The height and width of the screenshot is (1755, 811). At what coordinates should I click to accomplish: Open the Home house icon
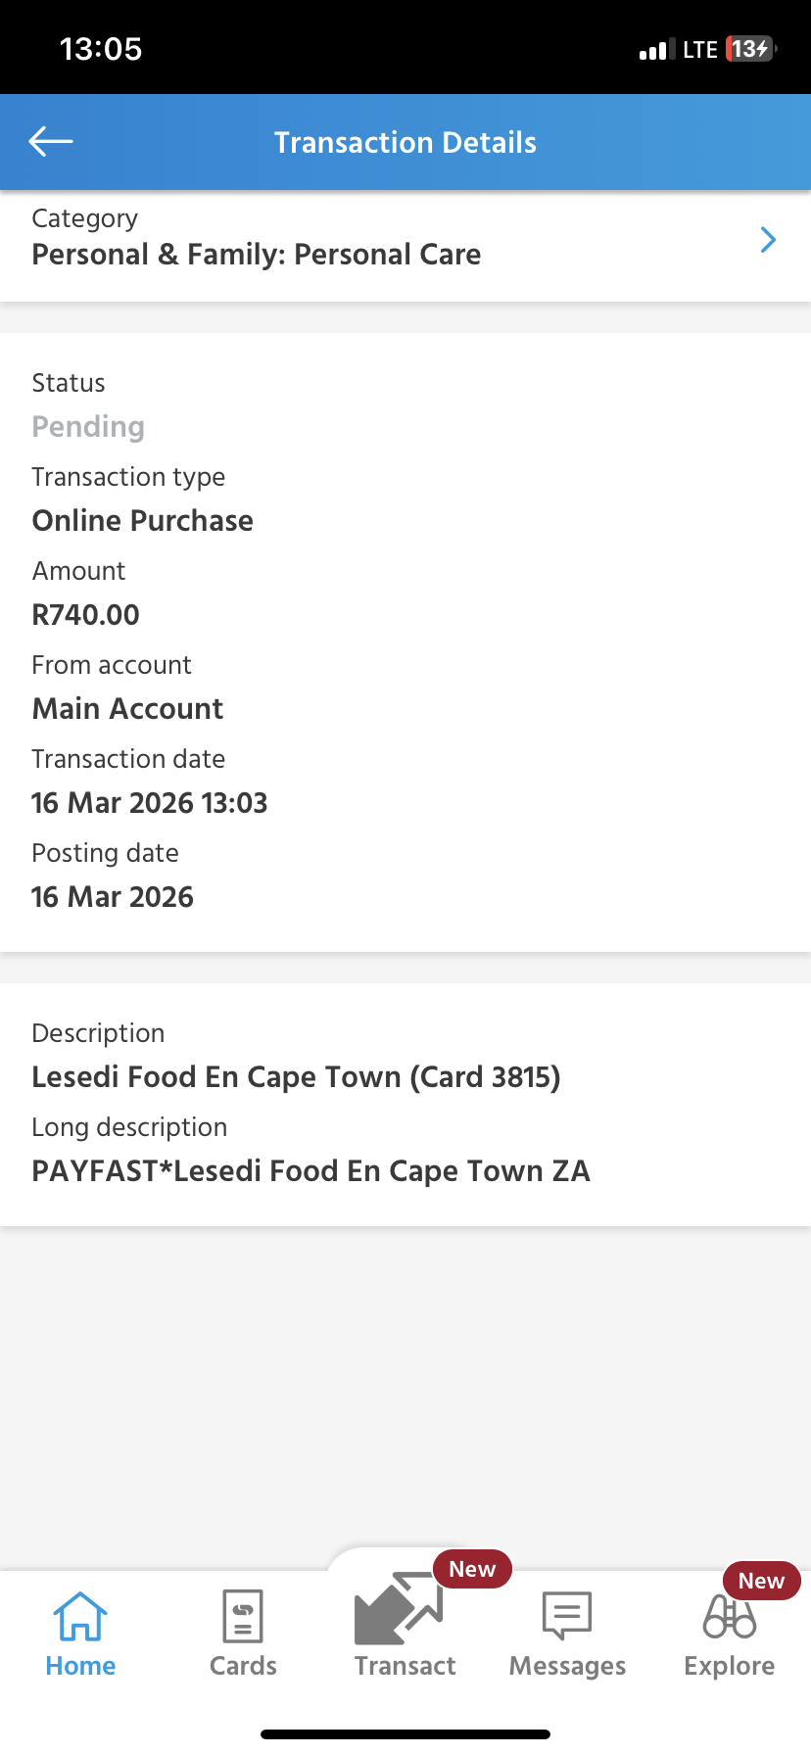80,1616
